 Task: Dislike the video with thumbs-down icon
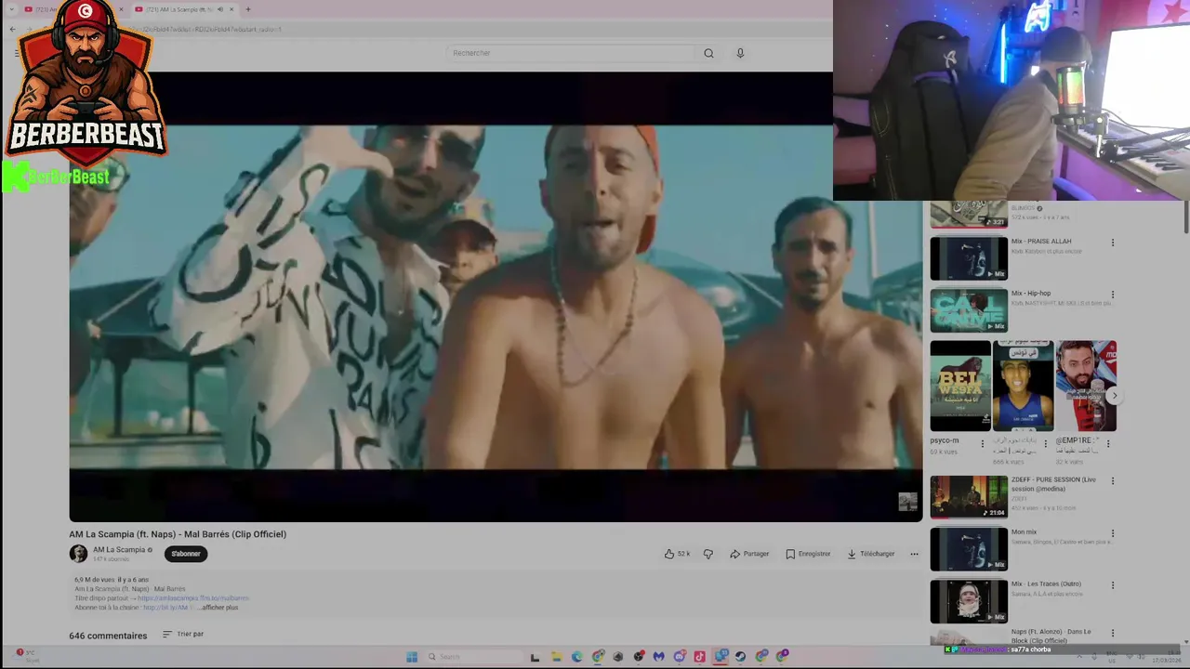coord(708,554)
